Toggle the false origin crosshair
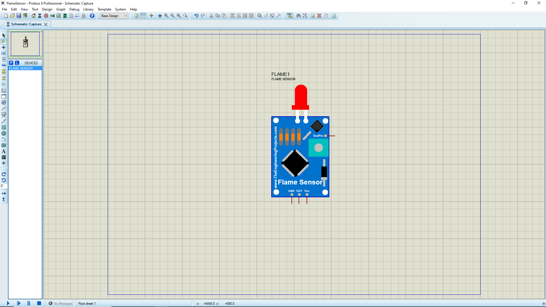 152,16
